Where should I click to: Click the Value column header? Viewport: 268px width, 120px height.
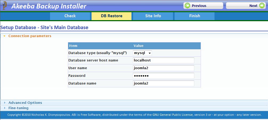(138, 46)
